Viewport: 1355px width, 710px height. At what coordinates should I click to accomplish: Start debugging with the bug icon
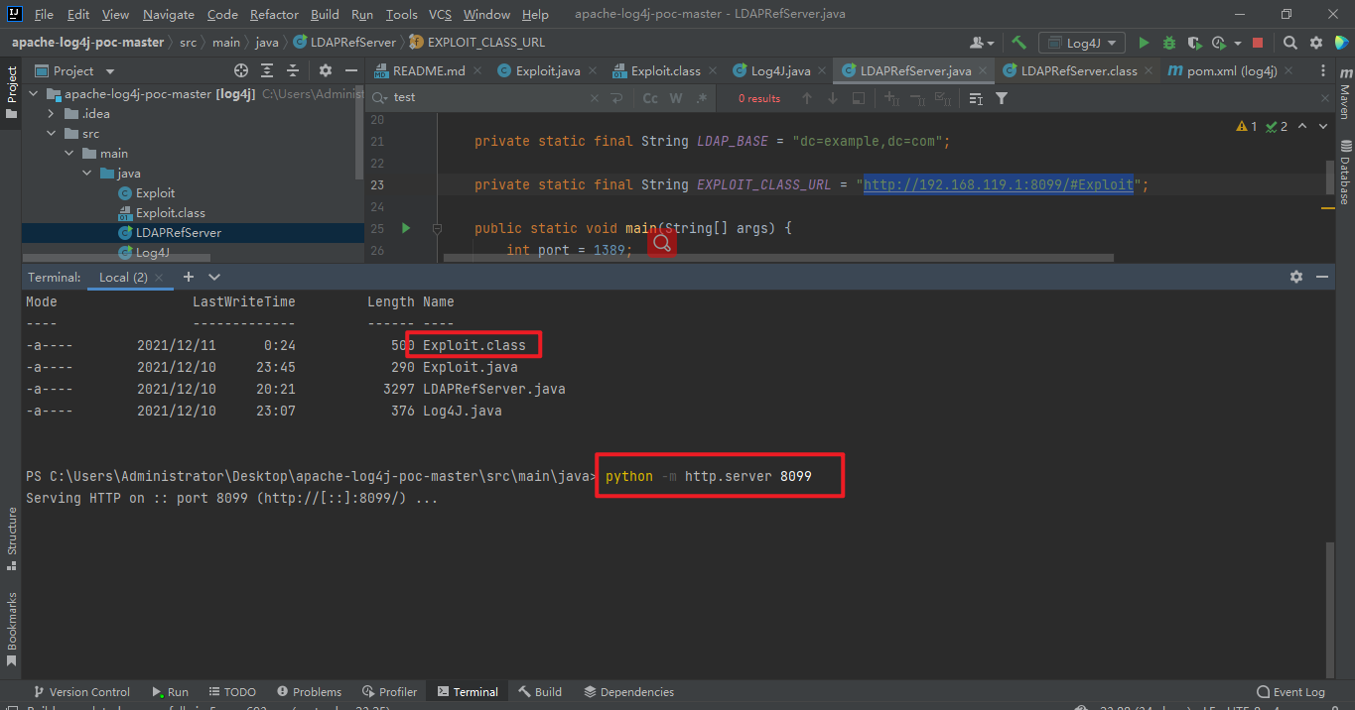1169,43
